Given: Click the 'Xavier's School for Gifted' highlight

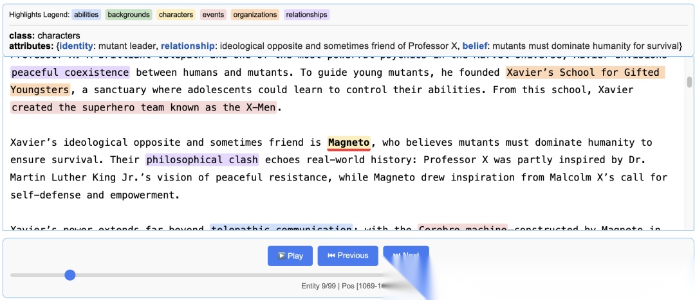Looking at the screenshot, I should (x=586, y=72).
